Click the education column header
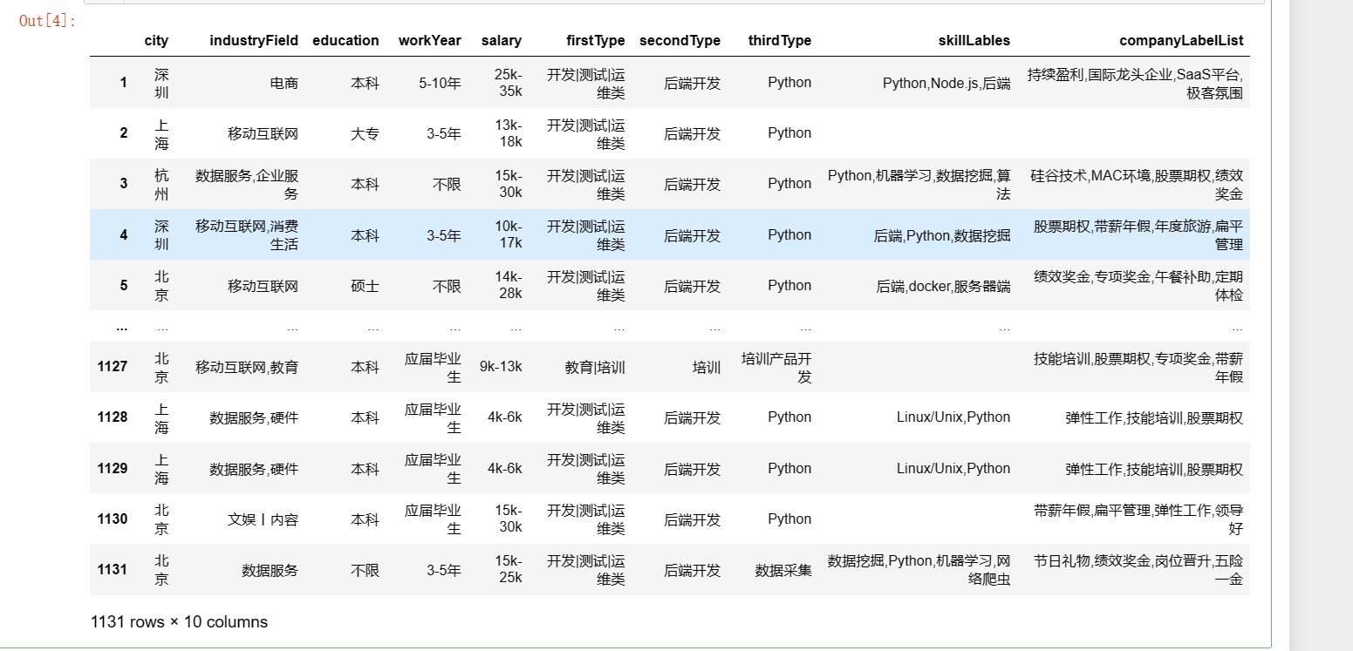 click(x=345, y=40)
